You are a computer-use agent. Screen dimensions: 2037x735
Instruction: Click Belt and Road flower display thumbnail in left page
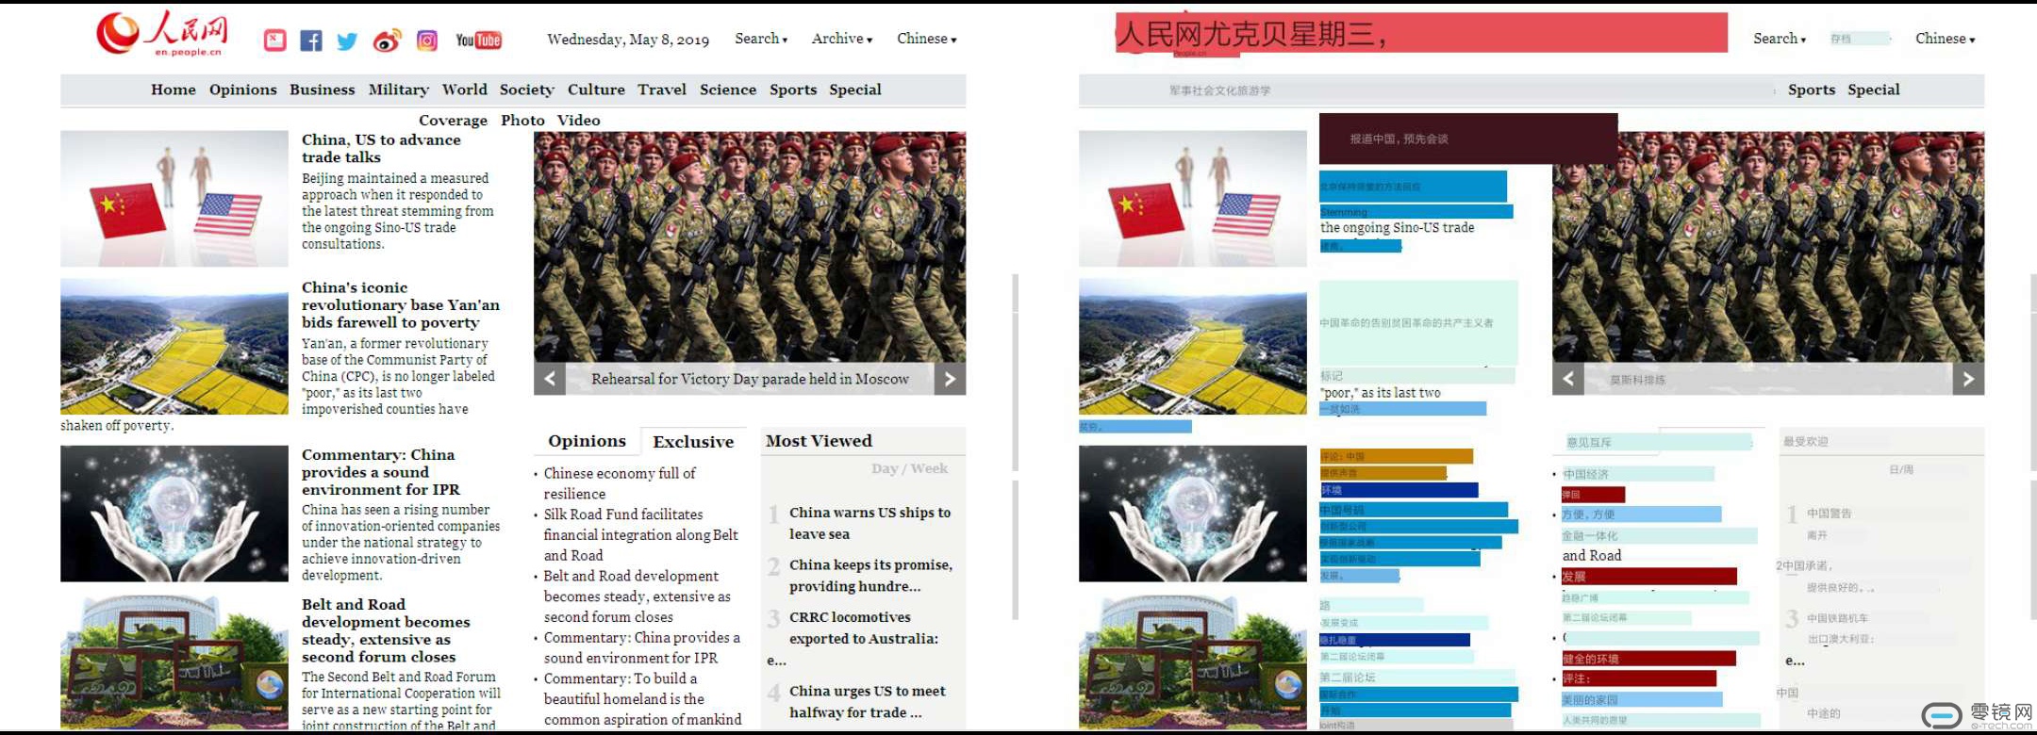174,662
